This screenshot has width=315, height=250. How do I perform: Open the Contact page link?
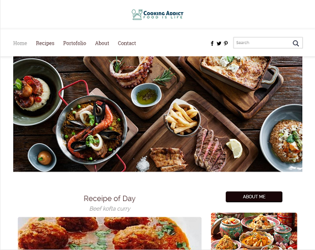pos(127,43)
